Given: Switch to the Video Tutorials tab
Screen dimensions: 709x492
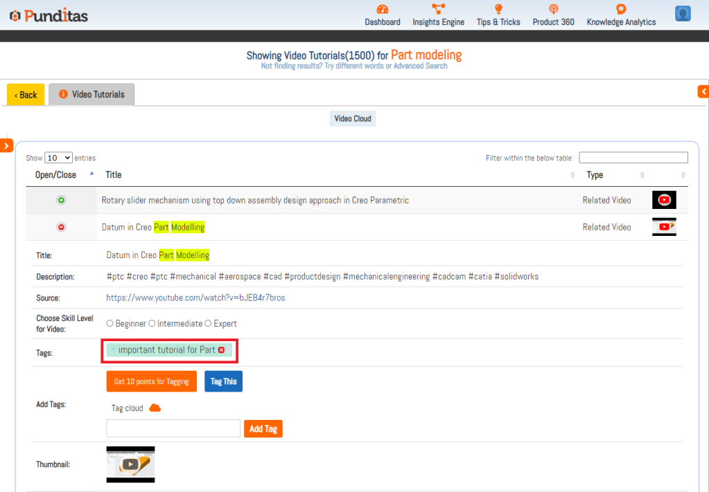Looking at the screenshot, I should pyautogui.click(x=91, y=95).
